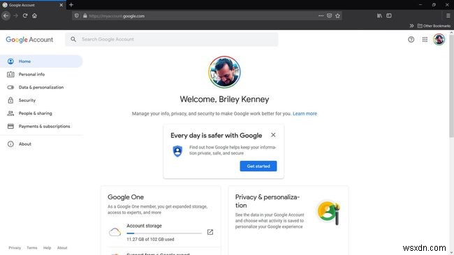Close the Google Account tab

click(x=61, y=5)
